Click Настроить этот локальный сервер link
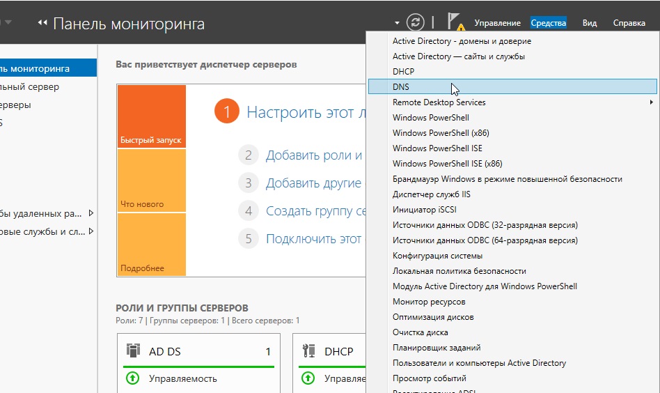Image resolution: width=660 pixels, height=393 pixels. point(306,112)
